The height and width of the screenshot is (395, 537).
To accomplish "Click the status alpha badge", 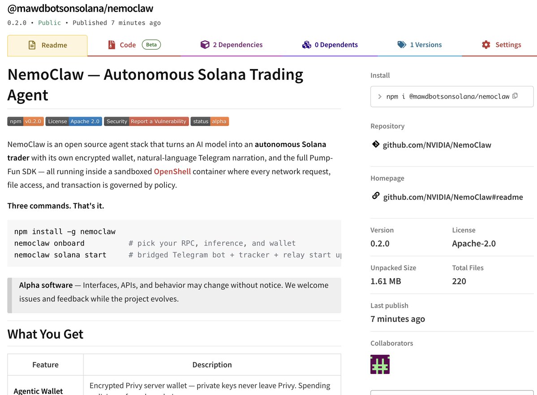I will tap(210, 121).
